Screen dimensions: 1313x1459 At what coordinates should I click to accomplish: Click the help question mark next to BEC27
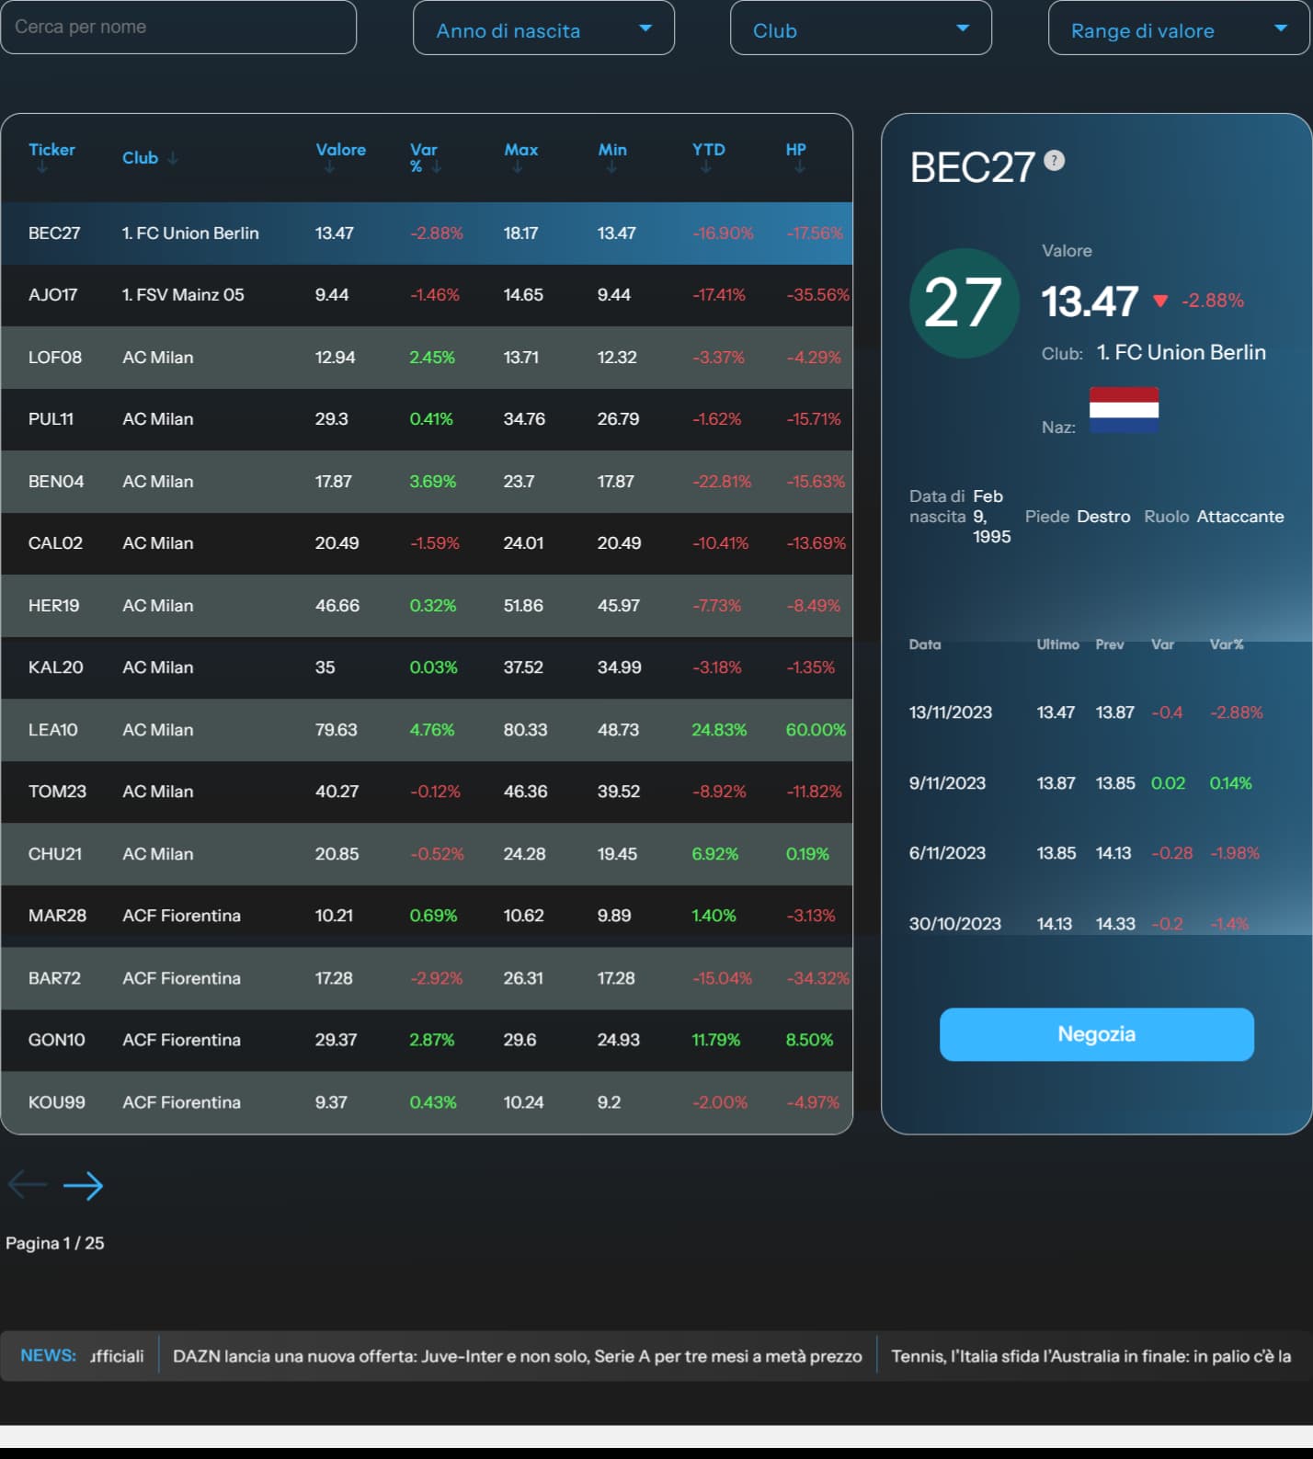click(1055, 160)
